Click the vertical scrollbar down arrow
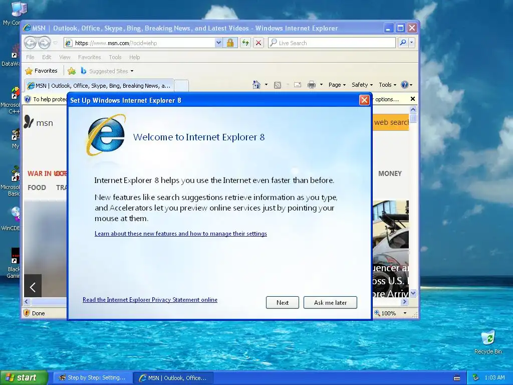Viewport: 513px width, 385px height. pos(413,293)
